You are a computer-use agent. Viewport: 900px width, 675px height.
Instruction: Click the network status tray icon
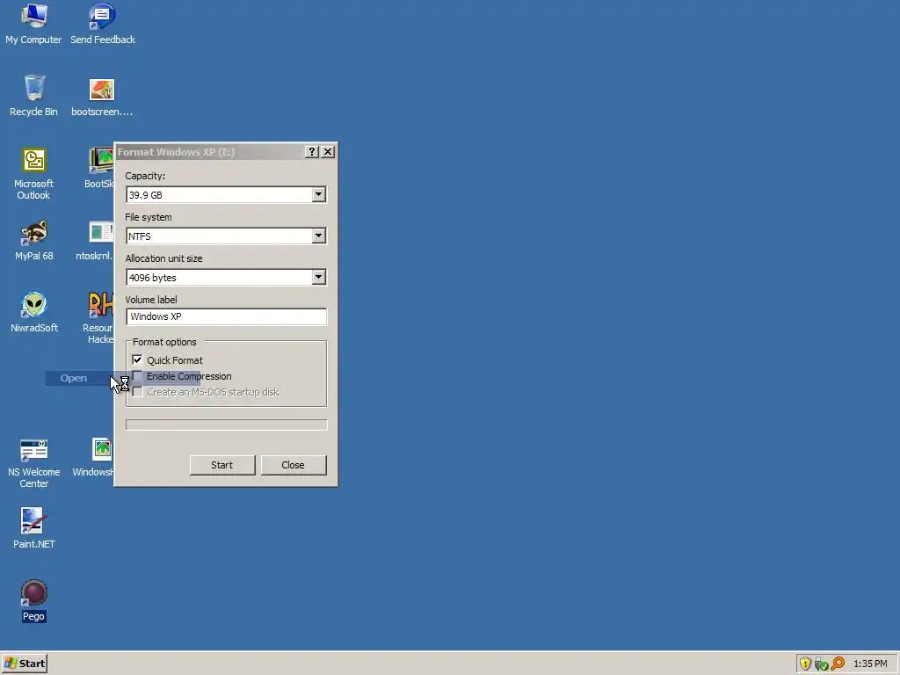pos(821,664)
